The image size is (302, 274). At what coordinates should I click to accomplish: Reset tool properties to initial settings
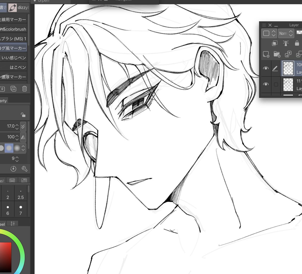click(13, 169)
